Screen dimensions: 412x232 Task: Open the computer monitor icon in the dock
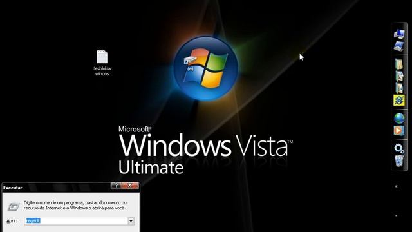(x=399, y=34)
